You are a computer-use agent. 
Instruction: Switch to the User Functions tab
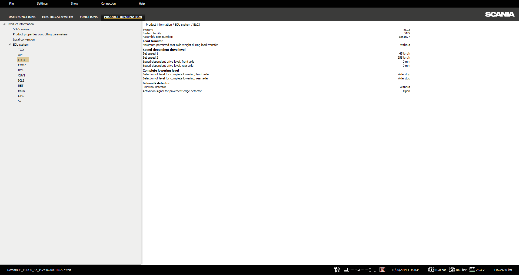pyautogui.click(x=22, y=17)
